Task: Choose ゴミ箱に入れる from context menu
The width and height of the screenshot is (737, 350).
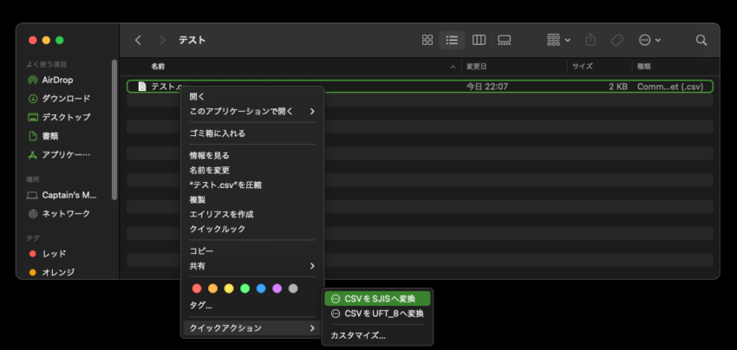Action: click(218, 133)
